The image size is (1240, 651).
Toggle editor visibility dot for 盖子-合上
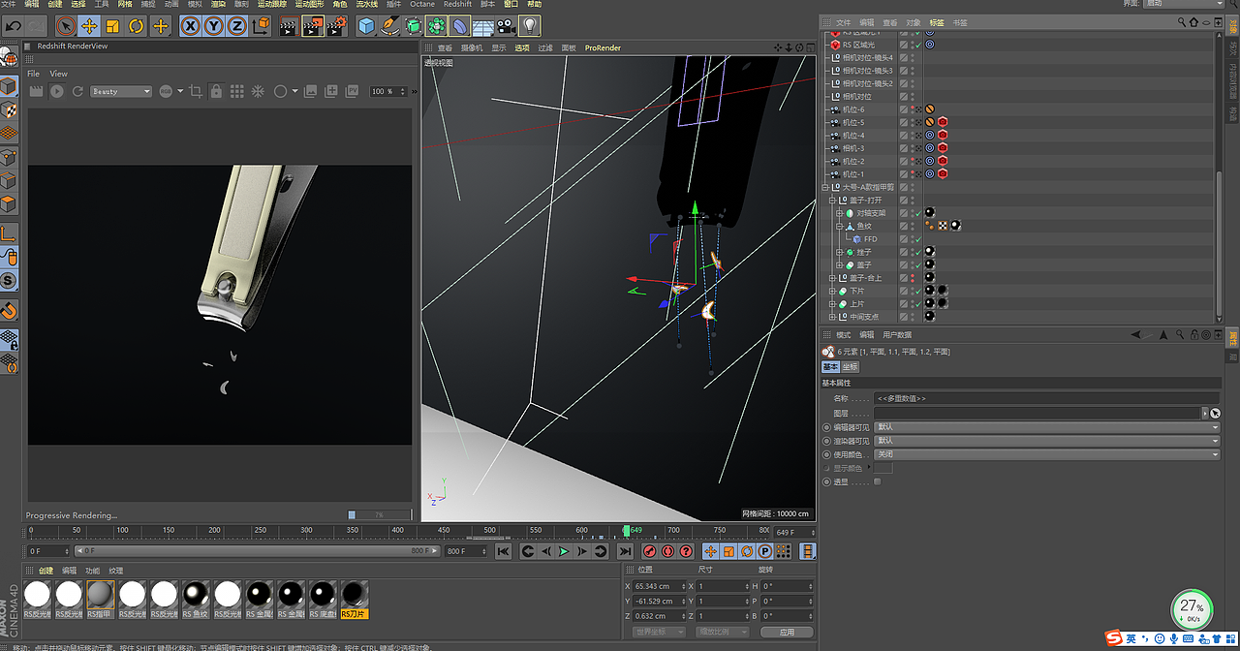[x=913, y=276]
